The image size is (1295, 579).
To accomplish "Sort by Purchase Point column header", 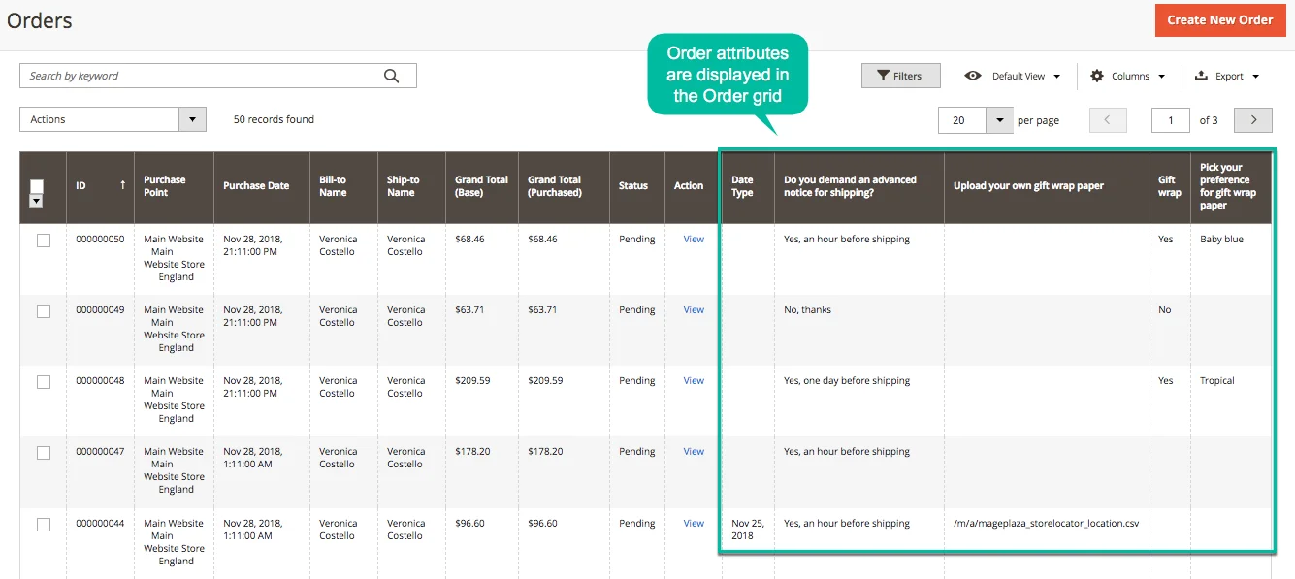I will [x=174, y=186].
